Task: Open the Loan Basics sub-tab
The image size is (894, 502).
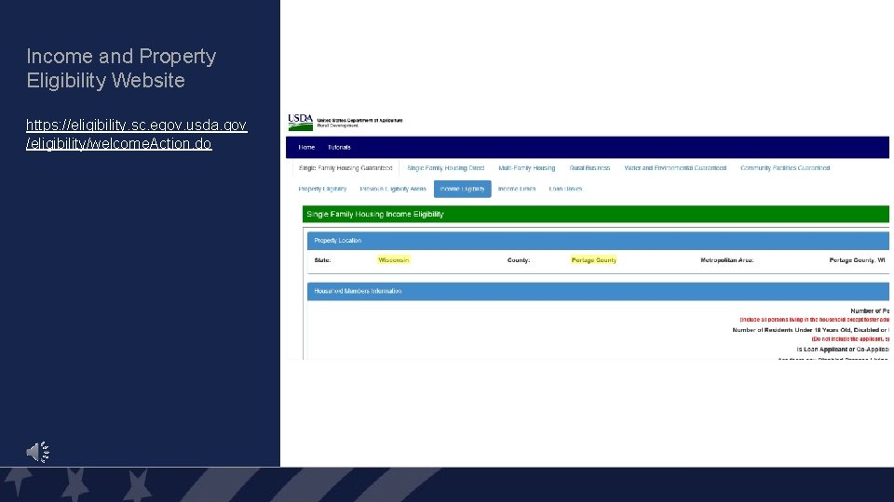Action: coord(565,189)
